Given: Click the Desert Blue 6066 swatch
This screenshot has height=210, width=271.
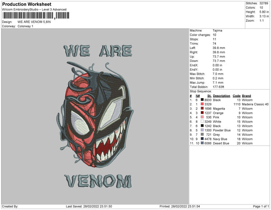Looking at the screenshot, I should pyautogui.click(x=202, y=143).
